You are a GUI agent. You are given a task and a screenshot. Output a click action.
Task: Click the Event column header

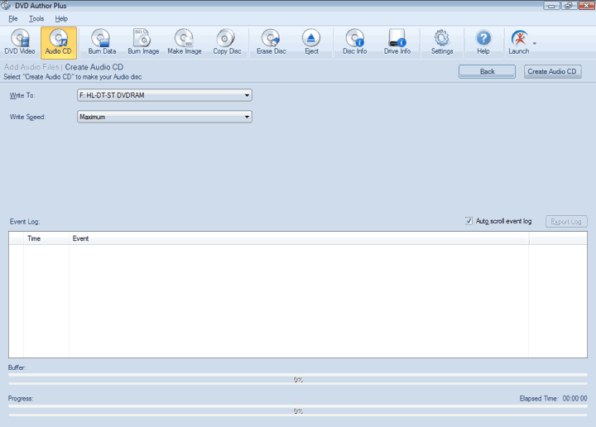pyautogui.click(x=298, y=238)
